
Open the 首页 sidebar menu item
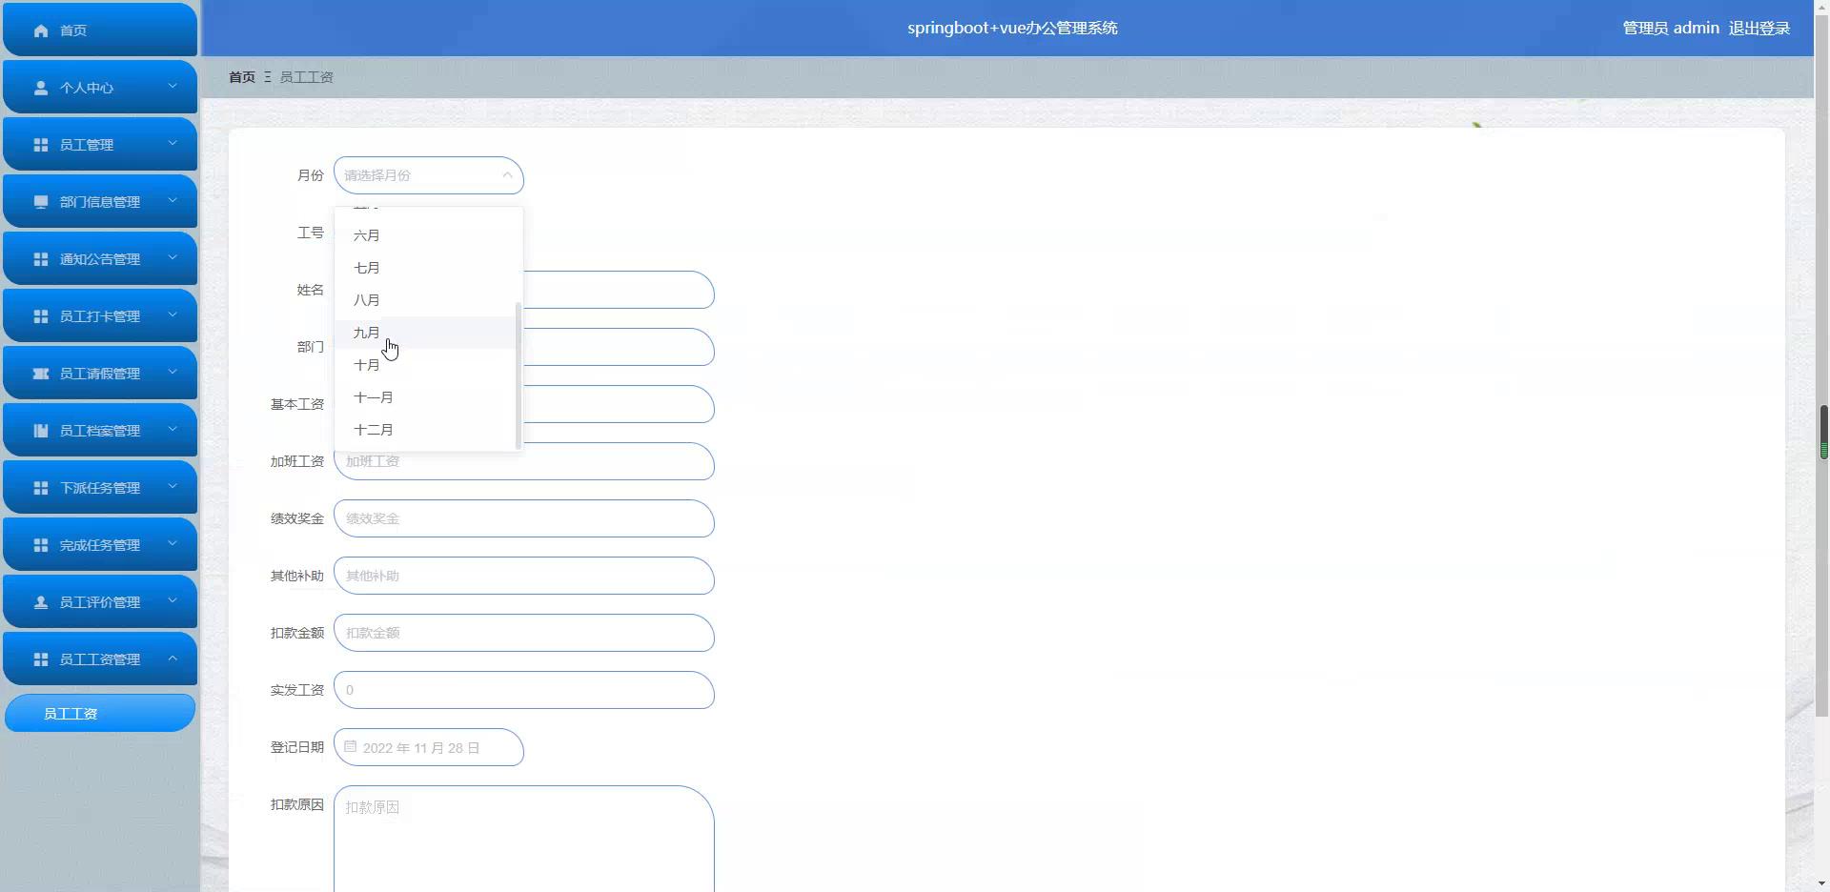(100, 30)
